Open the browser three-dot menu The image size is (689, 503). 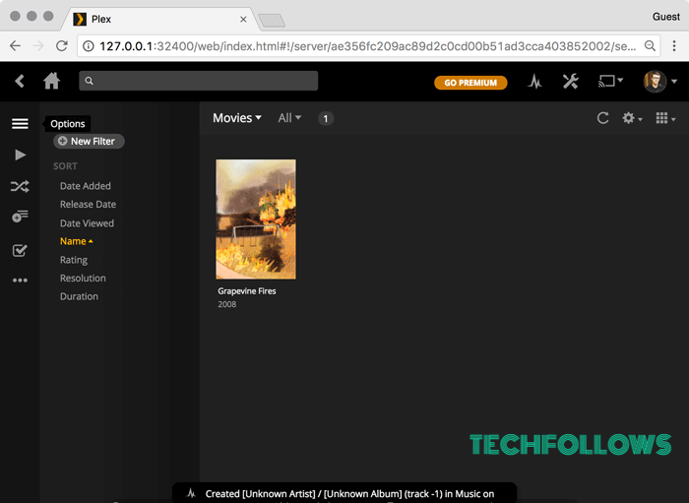pyautogui.click(x=674, y=45)
